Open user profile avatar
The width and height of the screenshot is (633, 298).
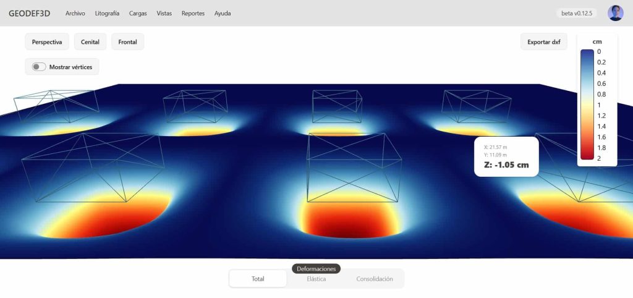tap(615, 14)
